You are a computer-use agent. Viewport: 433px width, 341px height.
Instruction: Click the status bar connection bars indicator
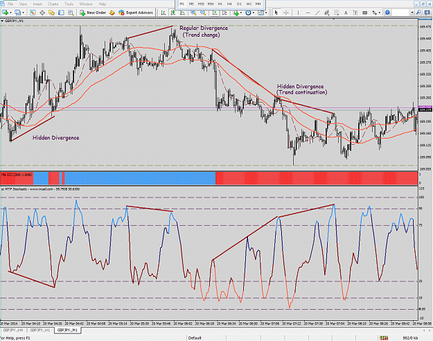pos(384,338)
